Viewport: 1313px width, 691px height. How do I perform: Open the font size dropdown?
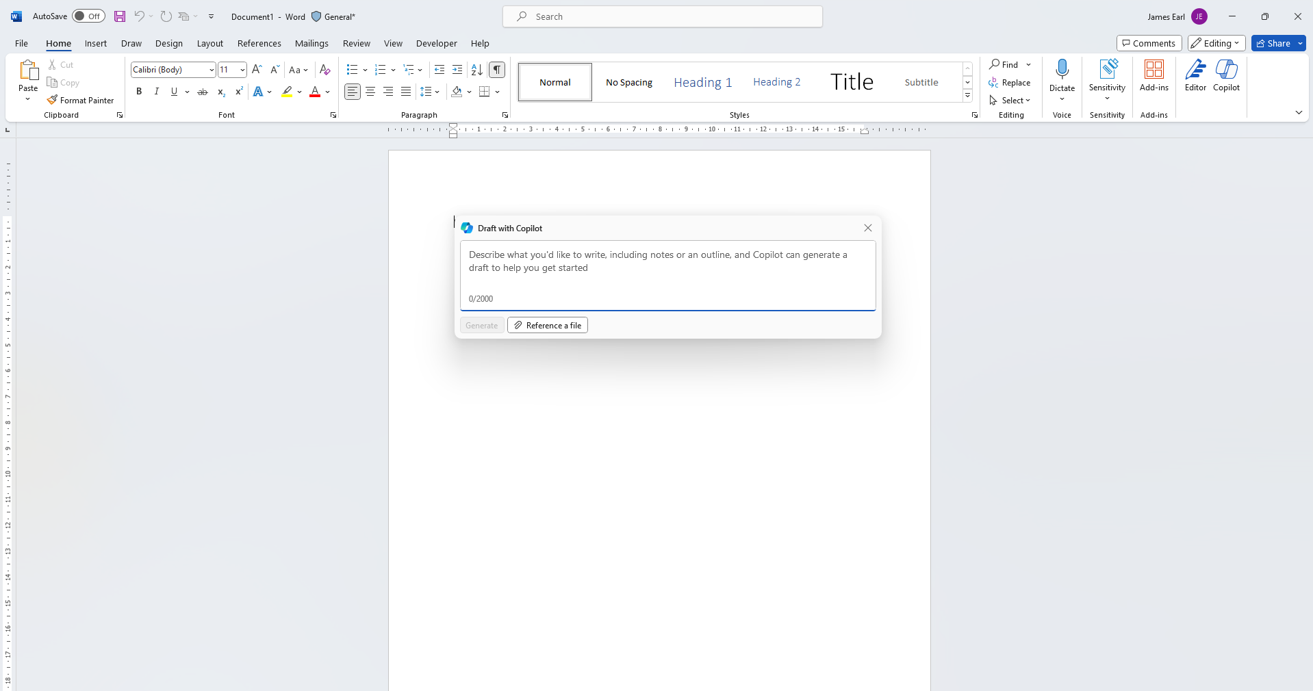pyautogui.click(x=242, y=70)
